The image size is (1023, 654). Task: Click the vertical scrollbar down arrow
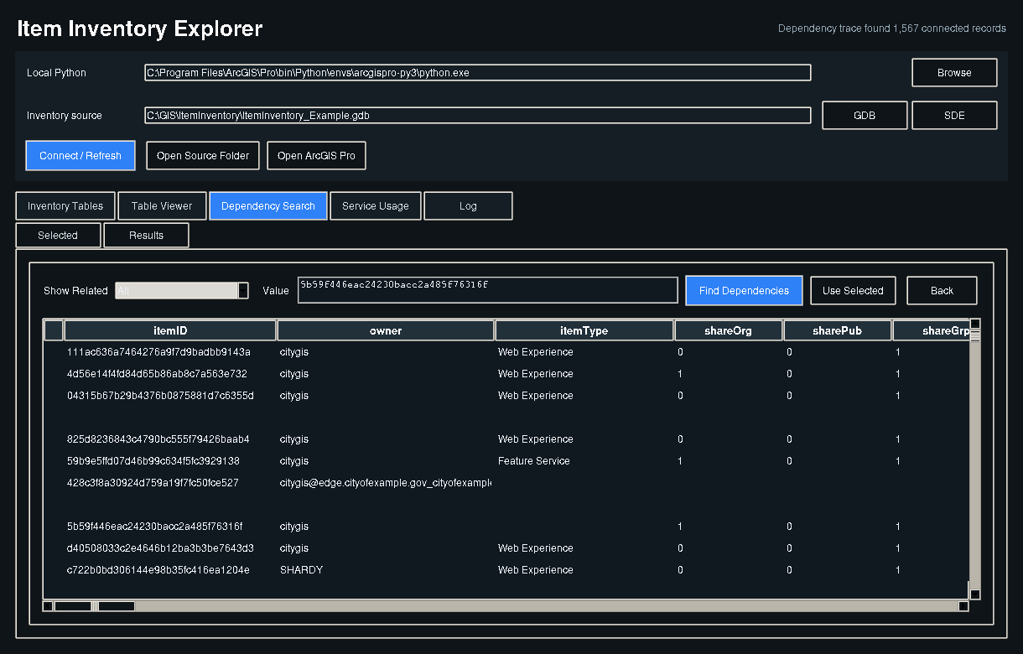(x=975, y=594)
